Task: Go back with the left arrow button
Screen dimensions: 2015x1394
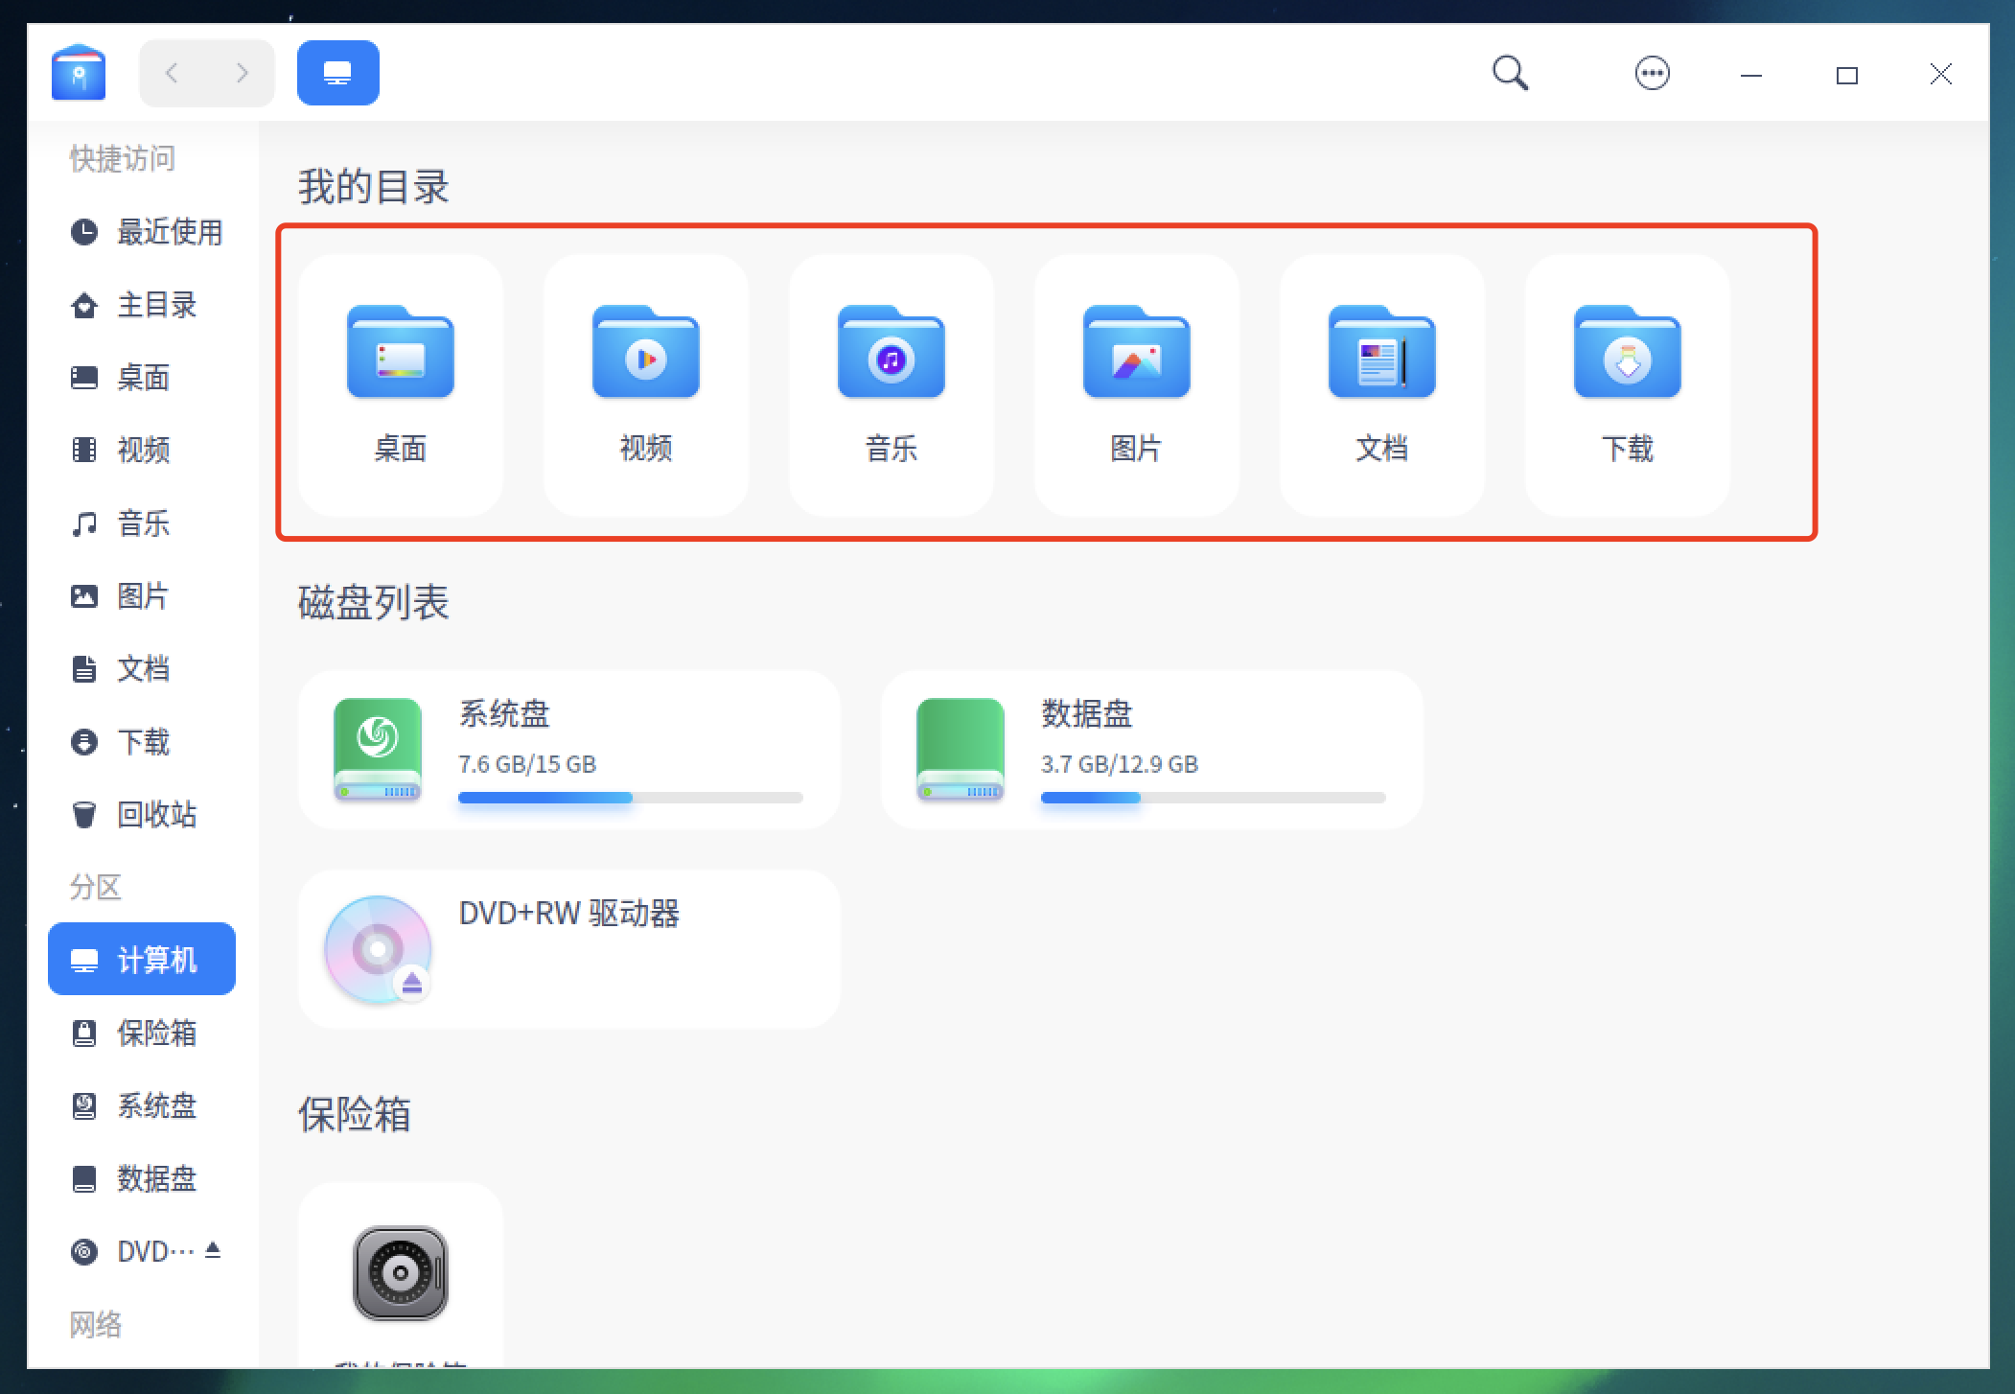Action: 173,73
